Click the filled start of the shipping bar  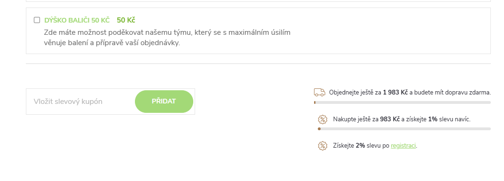pyautogui.click(x=315, y=102)
